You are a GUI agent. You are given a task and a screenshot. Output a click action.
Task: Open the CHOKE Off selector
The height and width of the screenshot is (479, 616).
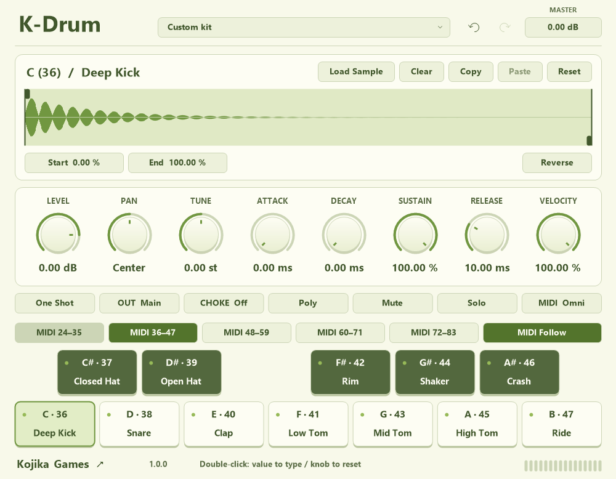224,303
